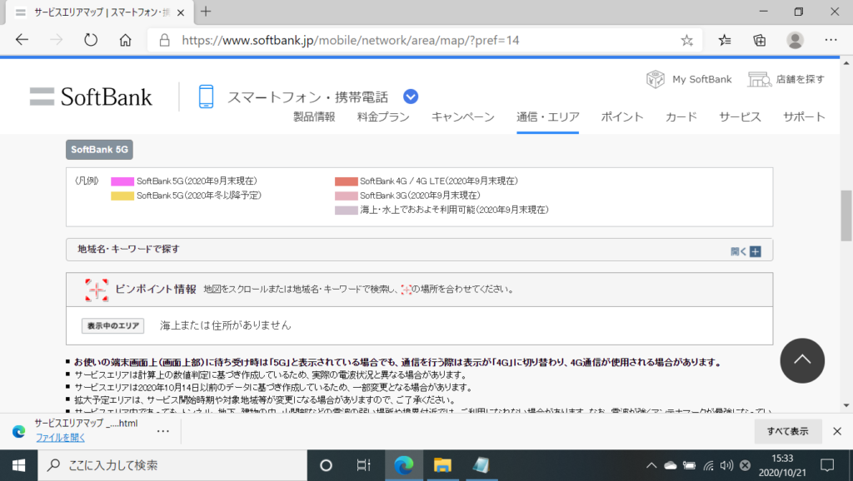Viewport: 853px width, 481px height.
Task: Click the page vertical scrollbar thumb
Action: (846, 216)
